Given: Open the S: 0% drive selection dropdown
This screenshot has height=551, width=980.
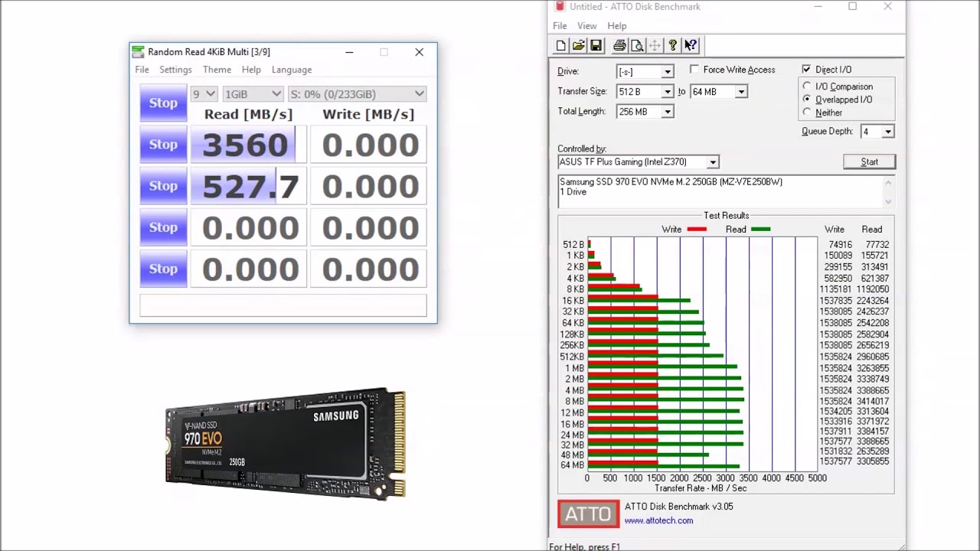Looking at the screenshot, I should [x=357, y=94].
